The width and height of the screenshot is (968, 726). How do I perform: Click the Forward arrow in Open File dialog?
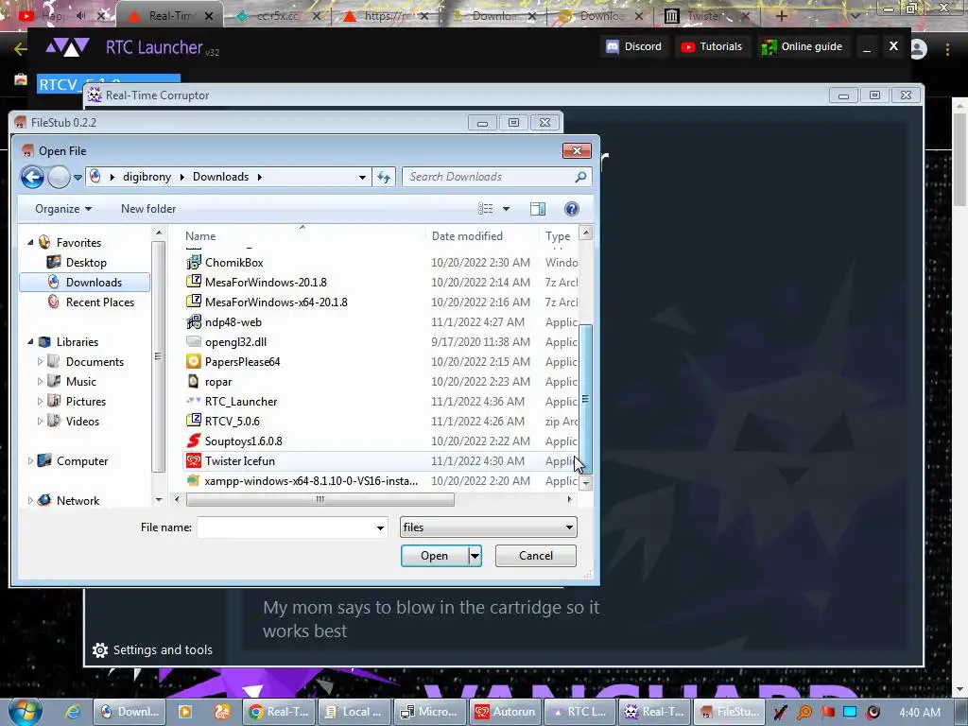pos(59,177)
